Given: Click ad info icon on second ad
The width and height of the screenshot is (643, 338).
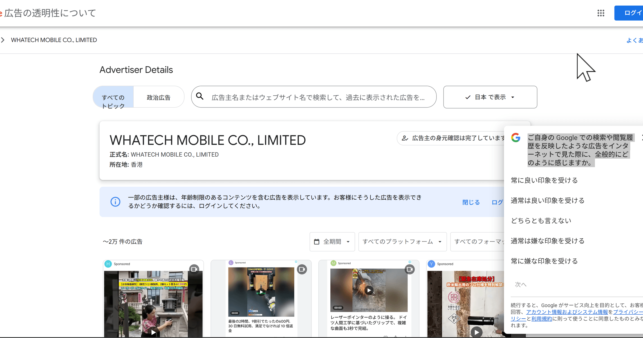Looking at the screenshot, I should pos(296,262).
